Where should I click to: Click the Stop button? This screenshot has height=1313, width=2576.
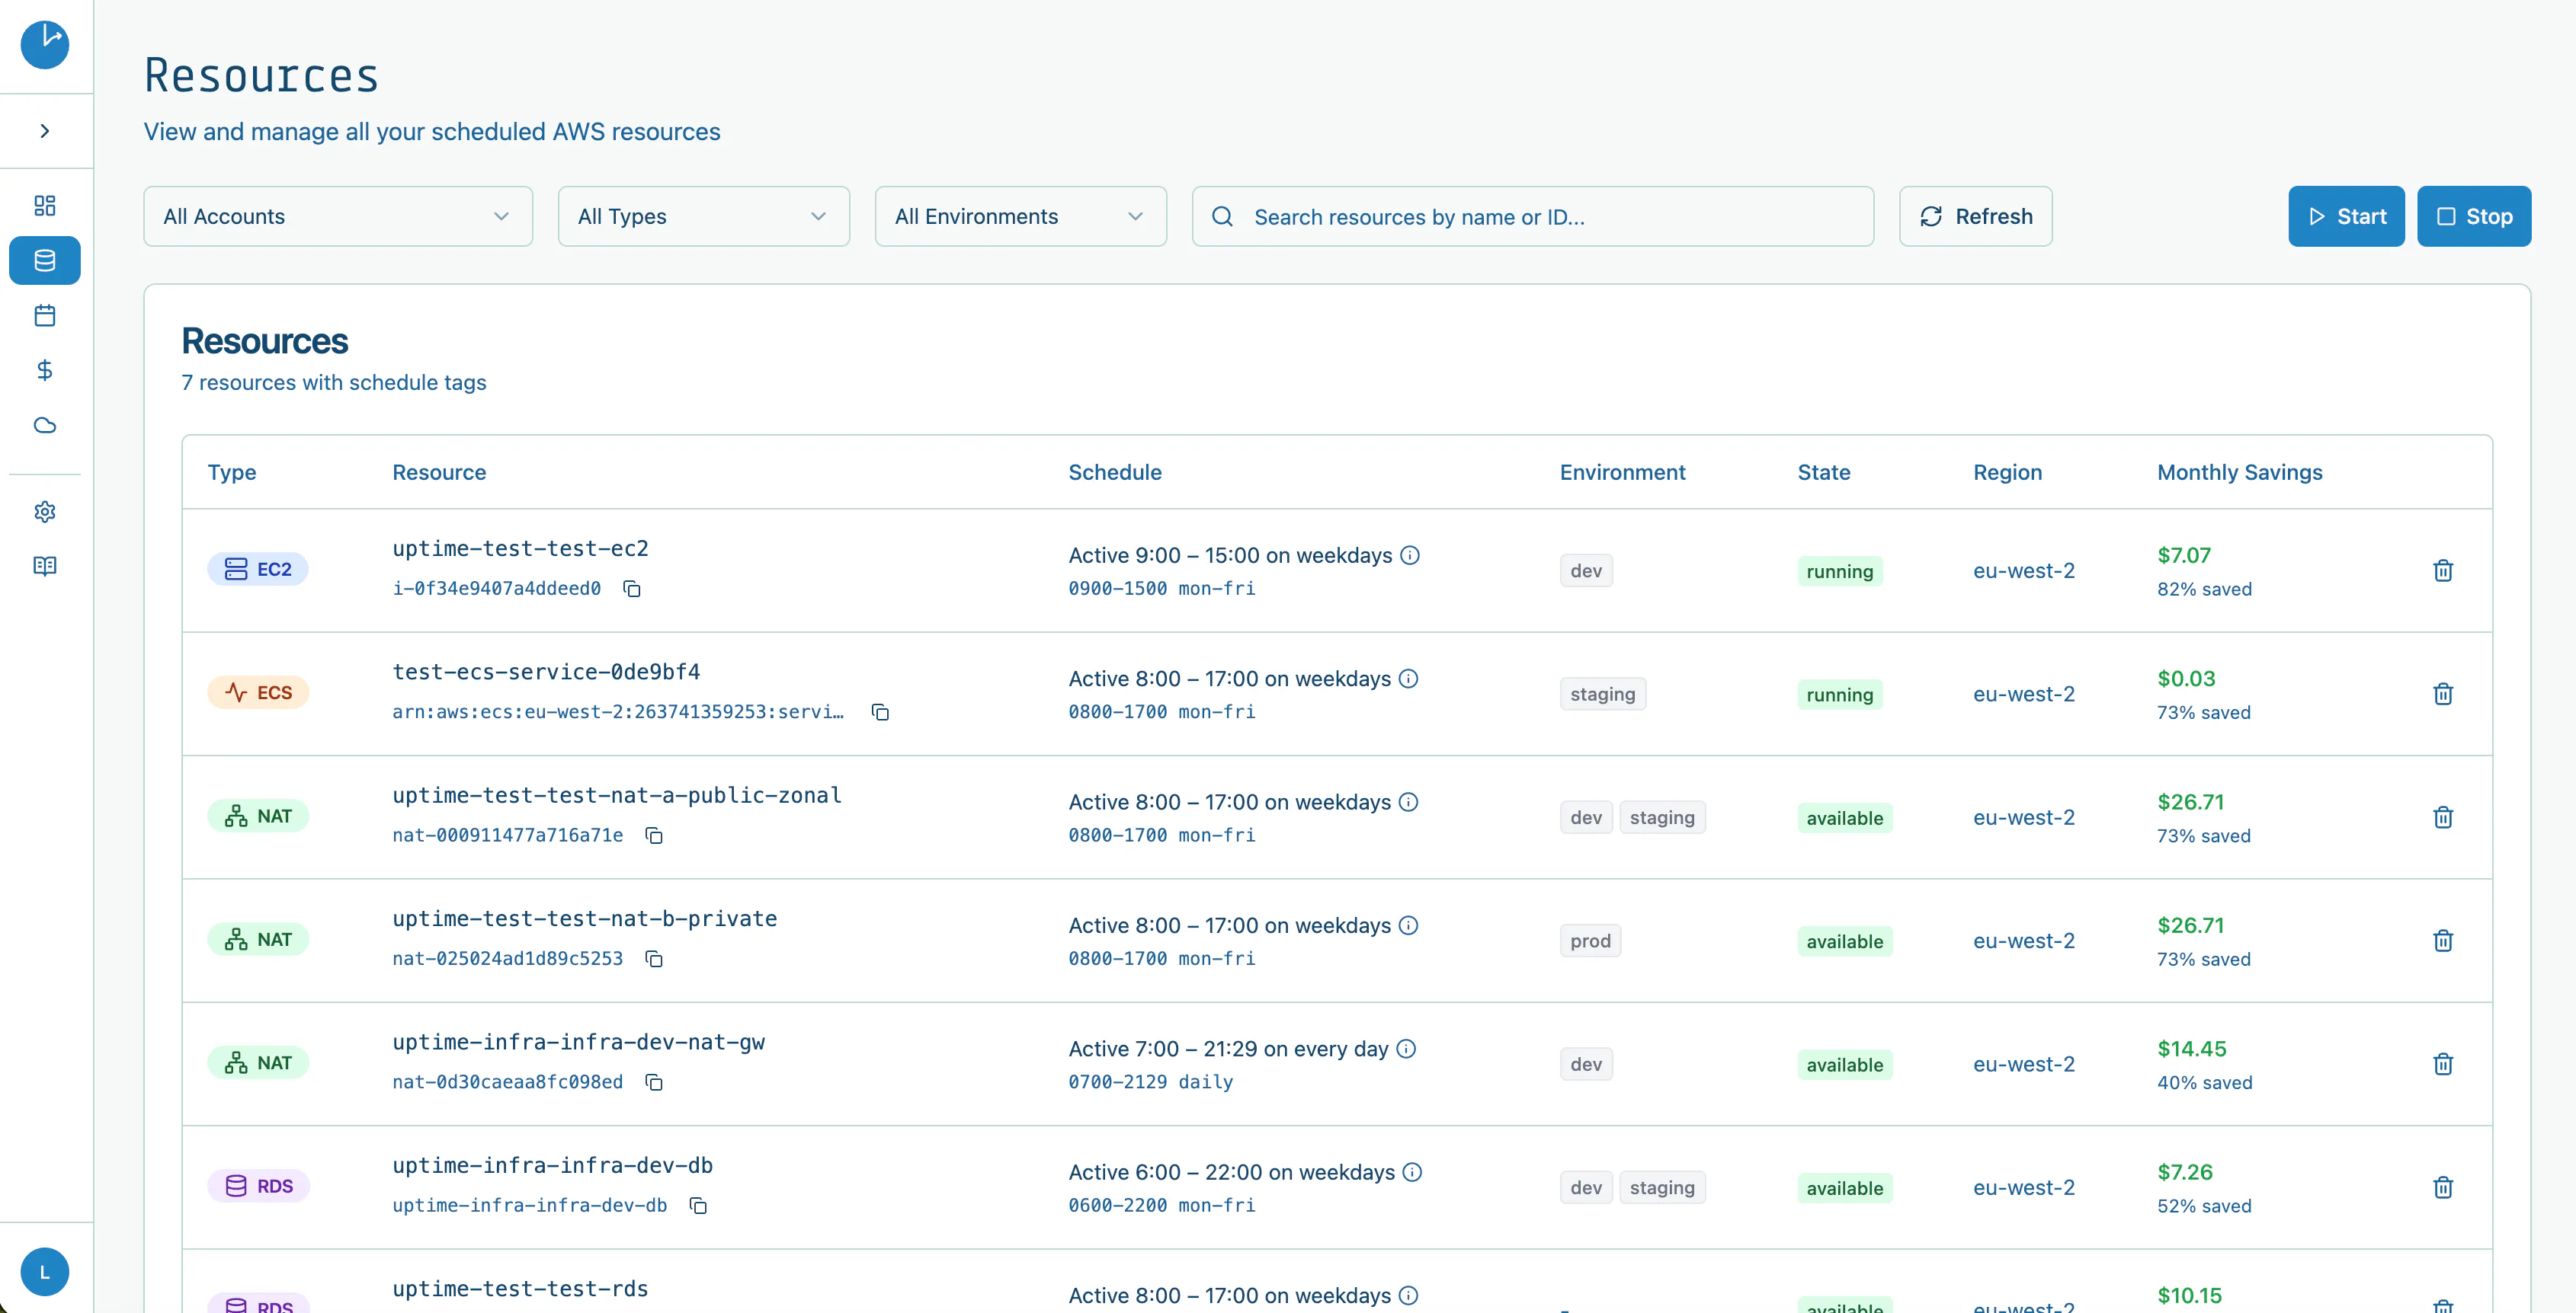coord(2474,216)
